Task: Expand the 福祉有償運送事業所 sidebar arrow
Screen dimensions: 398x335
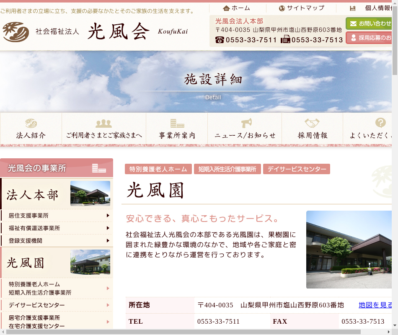Action: click(108, 228)
